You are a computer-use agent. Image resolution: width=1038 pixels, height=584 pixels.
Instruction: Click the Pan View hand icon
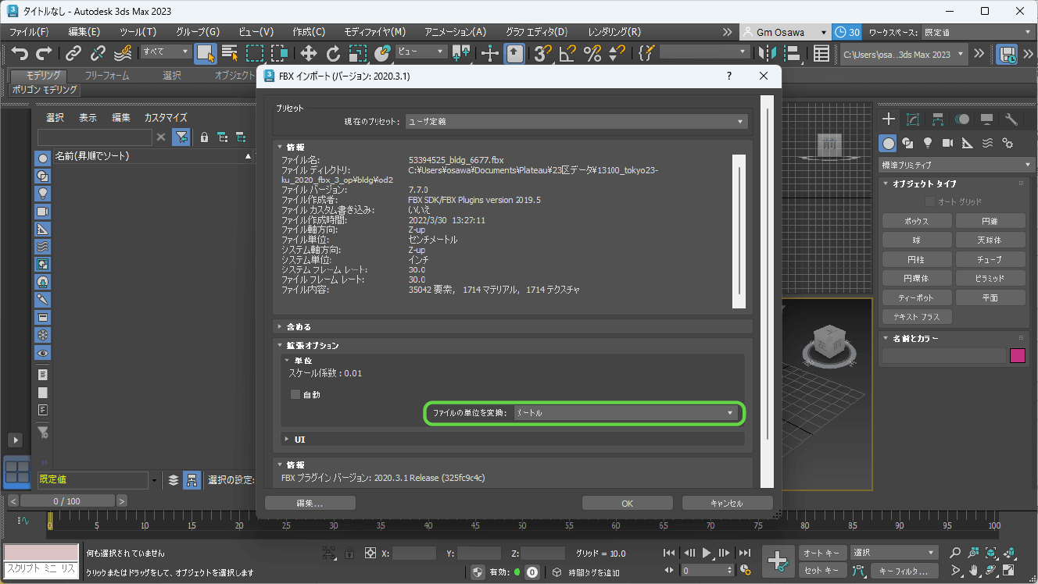(974, 571)
